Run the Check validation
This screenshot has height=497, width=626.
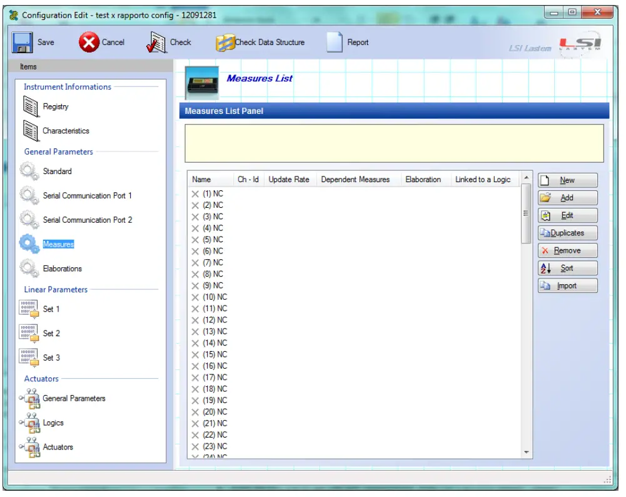[168, 42]
